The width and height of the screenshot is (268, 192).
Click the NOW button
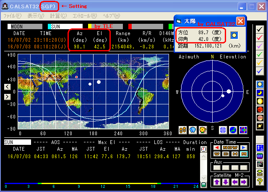click(230, 148)
